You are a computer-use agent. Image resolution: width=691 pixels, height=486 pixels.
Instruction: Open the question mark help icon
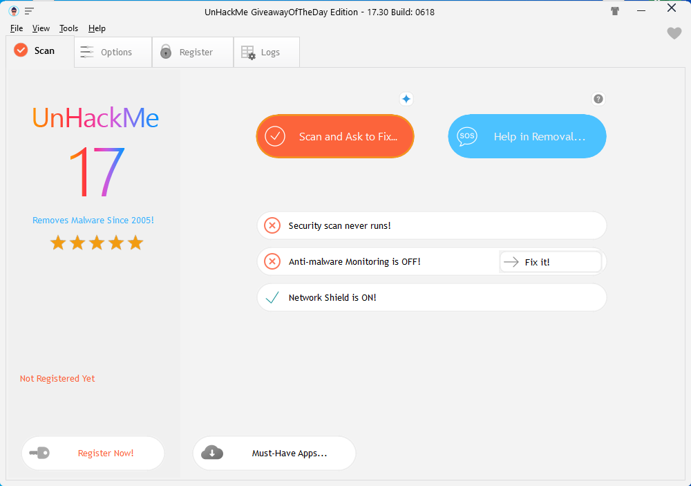pos(598,99)
